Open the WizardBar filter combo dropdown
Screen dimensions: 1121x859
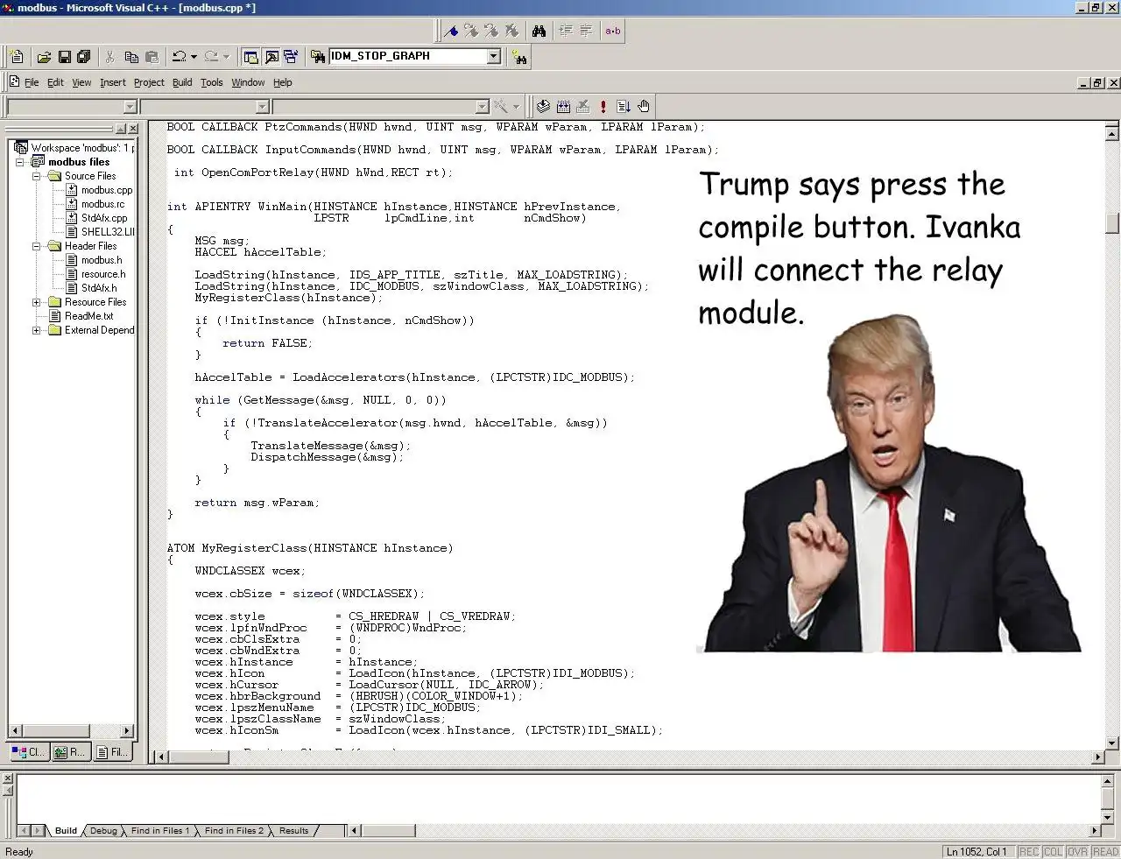pyautogui.click(x=262, y=107)
